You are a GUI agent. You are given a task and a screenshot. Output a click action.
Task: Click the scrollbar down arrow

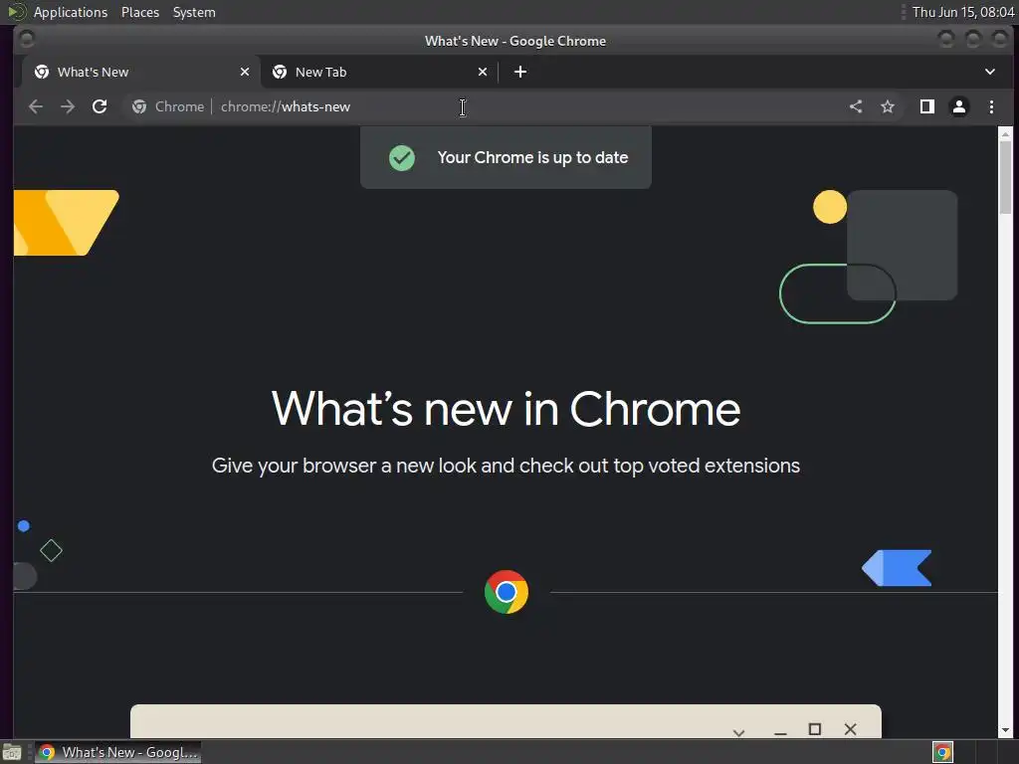coord(1005,731)
